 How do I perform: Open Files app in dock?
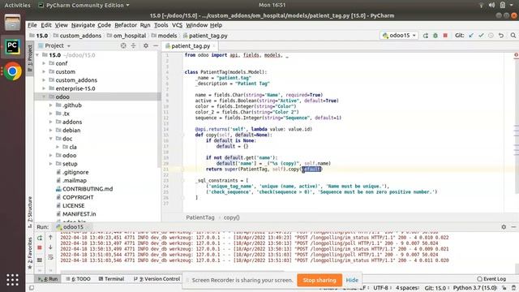click(x=13, y=23)
